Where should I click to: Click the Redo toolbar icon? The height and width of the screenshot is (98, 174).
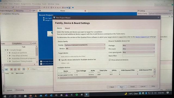tap(19, 7)
